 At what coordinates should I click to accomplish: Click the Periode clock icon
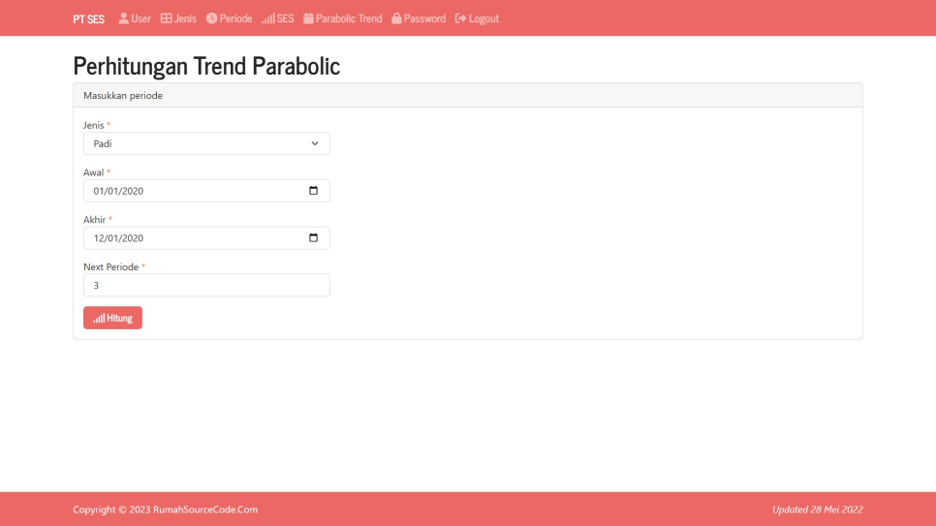point(211,17)
